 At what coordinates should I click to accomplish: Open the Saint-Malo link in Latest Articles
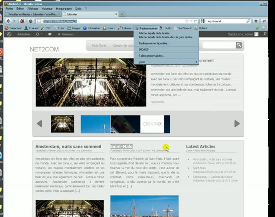(x=199, y=168)
